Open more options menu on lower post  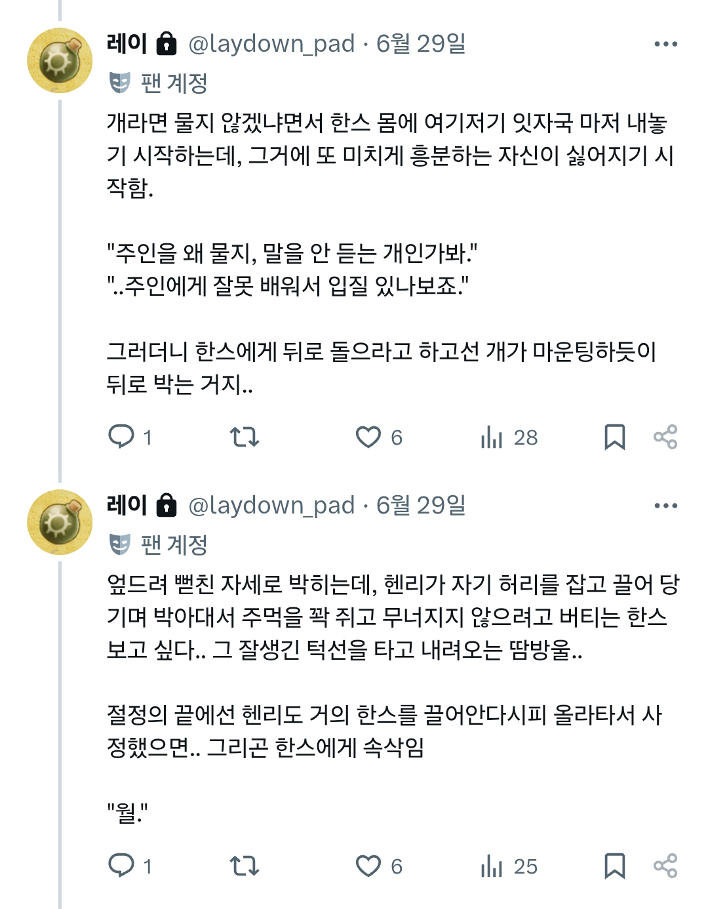[665, 506]
